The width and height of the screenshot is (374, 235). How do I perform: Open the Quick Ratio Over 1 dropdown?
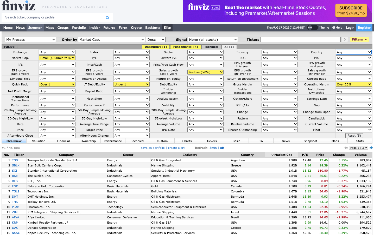click(57, 84)
